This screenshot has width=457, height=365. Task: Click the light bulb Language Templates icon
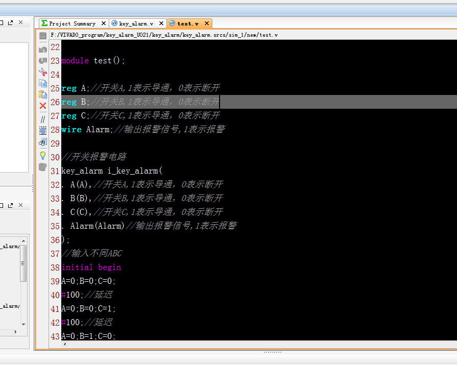coord(43,155)
